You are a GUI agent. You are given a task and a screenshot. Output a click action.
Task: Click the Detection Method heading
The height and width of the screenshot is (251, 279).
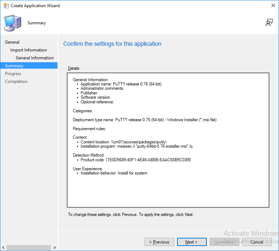[89, 155]
